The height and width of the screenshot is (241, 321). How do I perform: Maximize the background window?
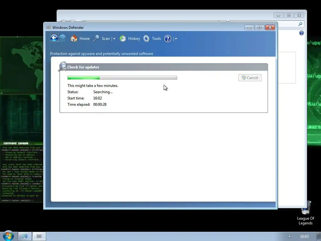289,15
